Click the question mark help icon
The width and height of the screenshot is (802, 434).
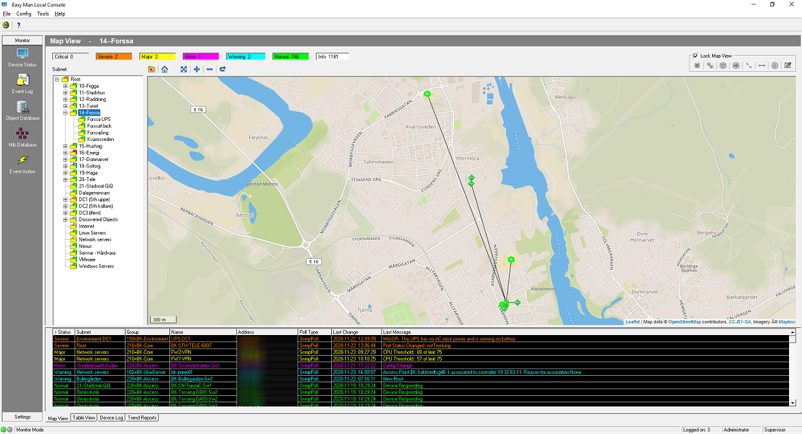click(x=19, y=25)
